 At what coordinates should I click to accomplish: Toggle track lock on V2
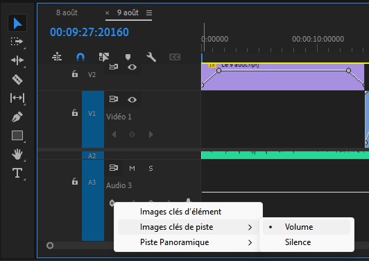point(75,74)
